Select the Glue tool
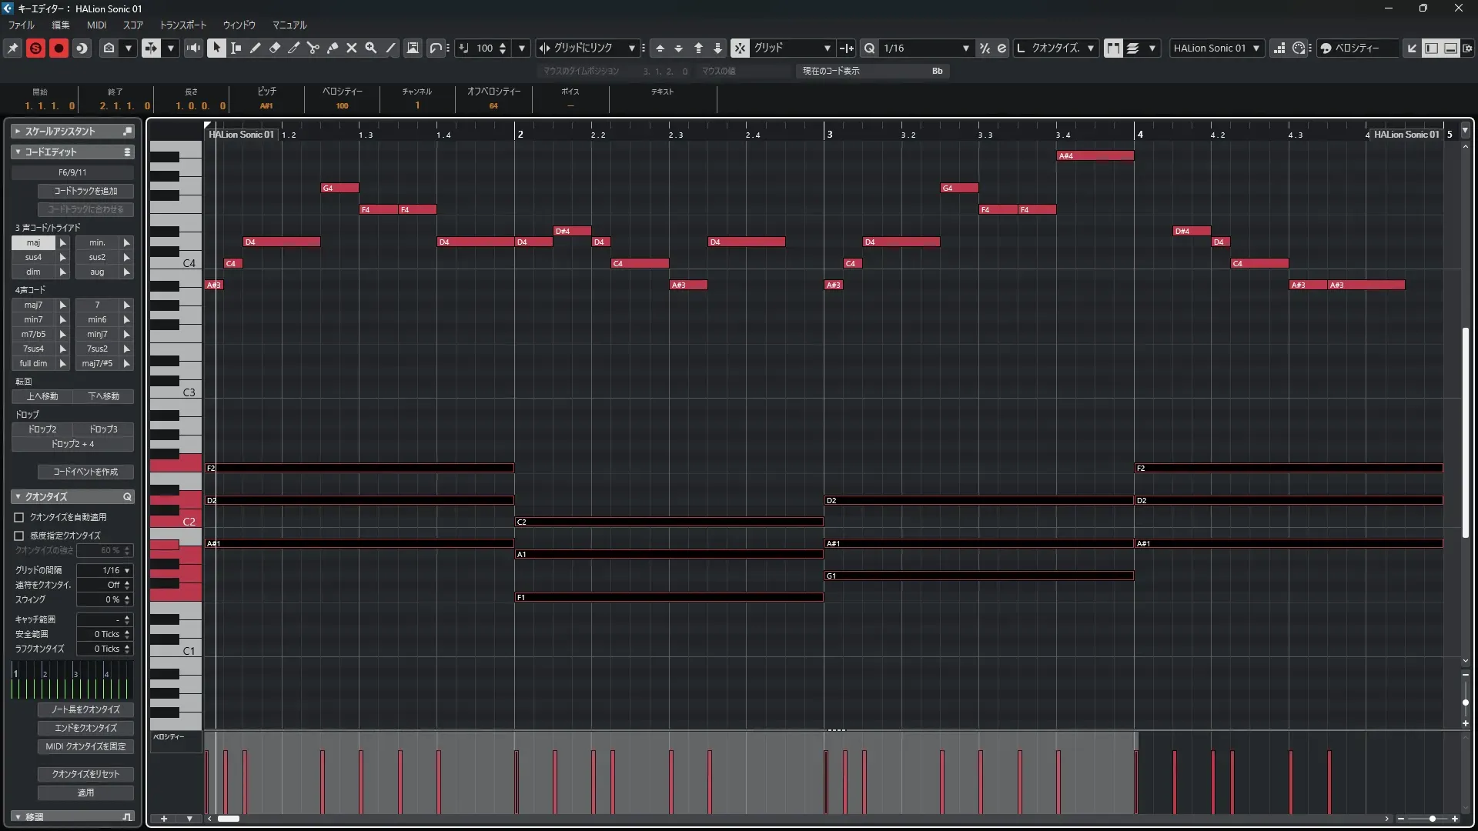The width and height of the screenshot is (1478, 831). coord(332,48)
